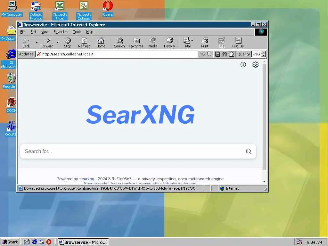The height and width of the screenshot is (246, 328).
Task: Open the File menu
Action: point(23,32)
